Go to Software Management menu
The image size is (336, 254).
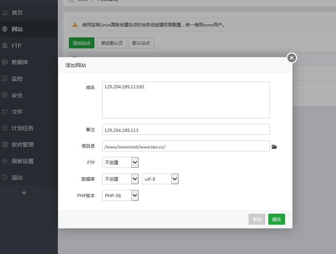click(x=23, y=145)
